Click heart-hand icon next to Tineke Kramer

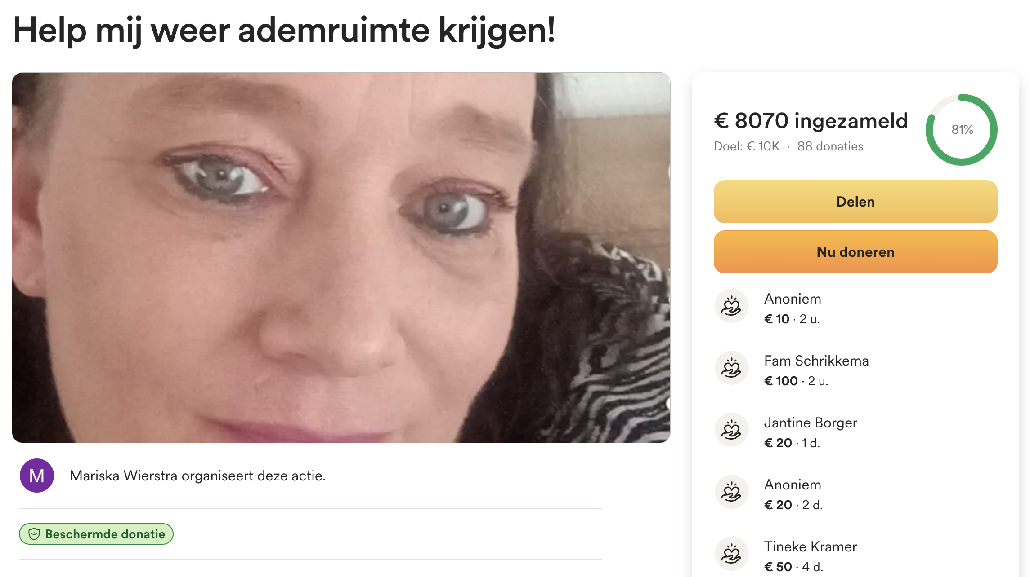point(731,554)
